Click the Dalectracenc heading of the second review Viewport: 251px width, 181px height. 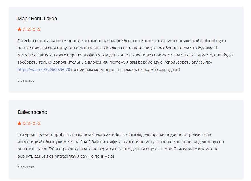32,112
